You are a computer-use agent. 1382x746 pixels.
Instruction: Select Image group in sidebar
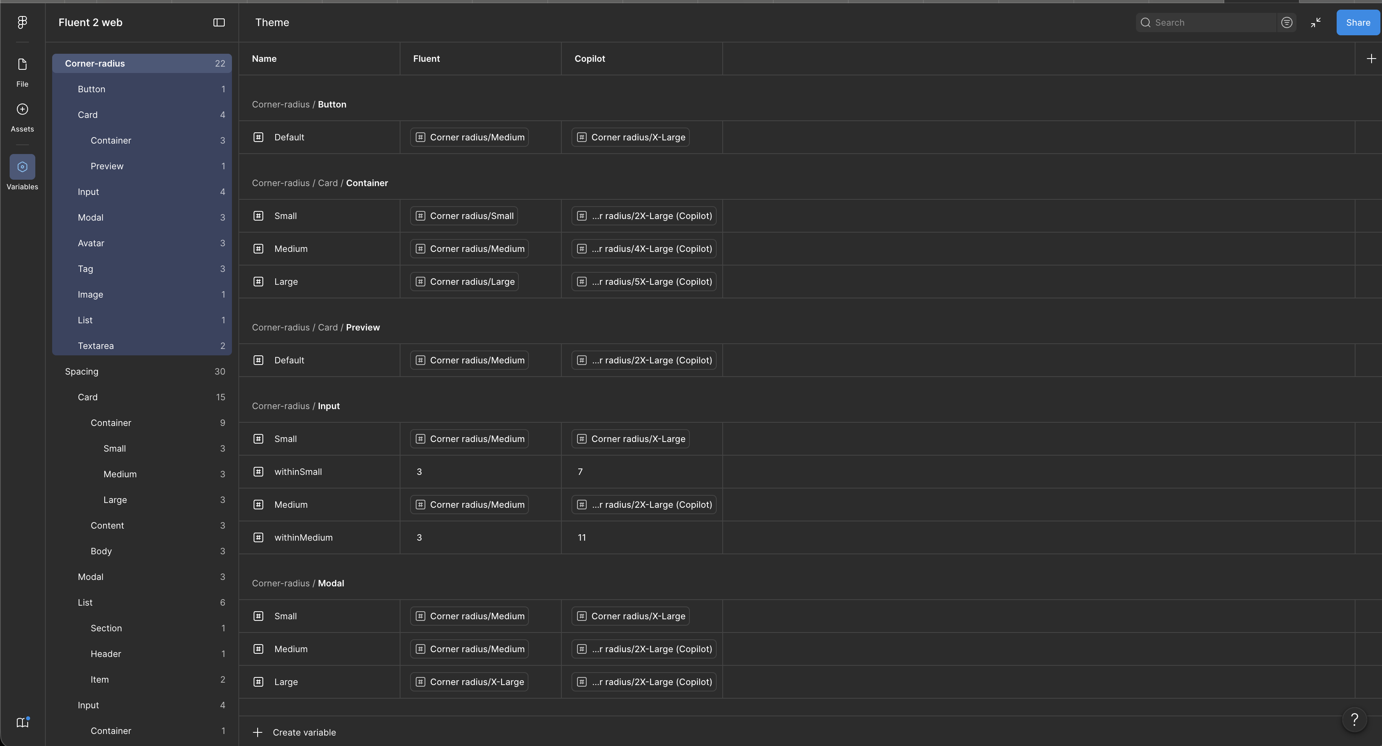[x=142, y=294]
